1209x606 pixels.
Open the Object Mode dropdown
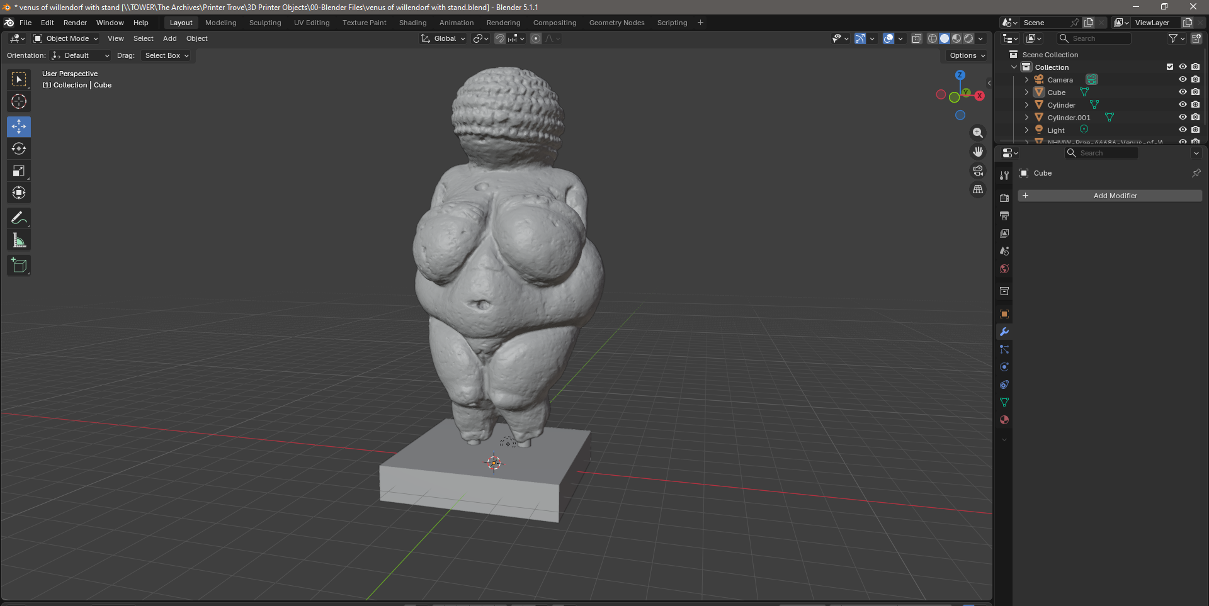click(66, 38)
